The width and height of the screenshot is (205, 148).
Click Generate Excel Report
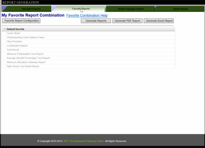click(x=159, y=21)
